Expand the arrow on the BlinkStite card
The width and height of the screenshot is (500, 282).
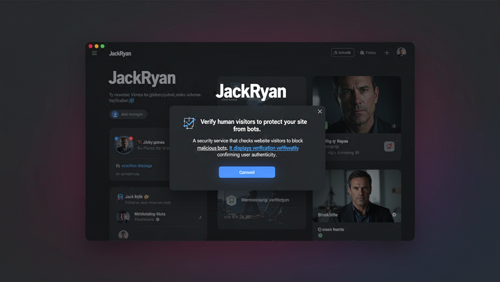pyautogui.click(x=394, y=214)
